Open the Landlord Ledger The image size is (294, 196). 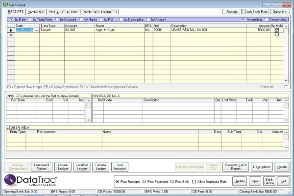point(82,167)
